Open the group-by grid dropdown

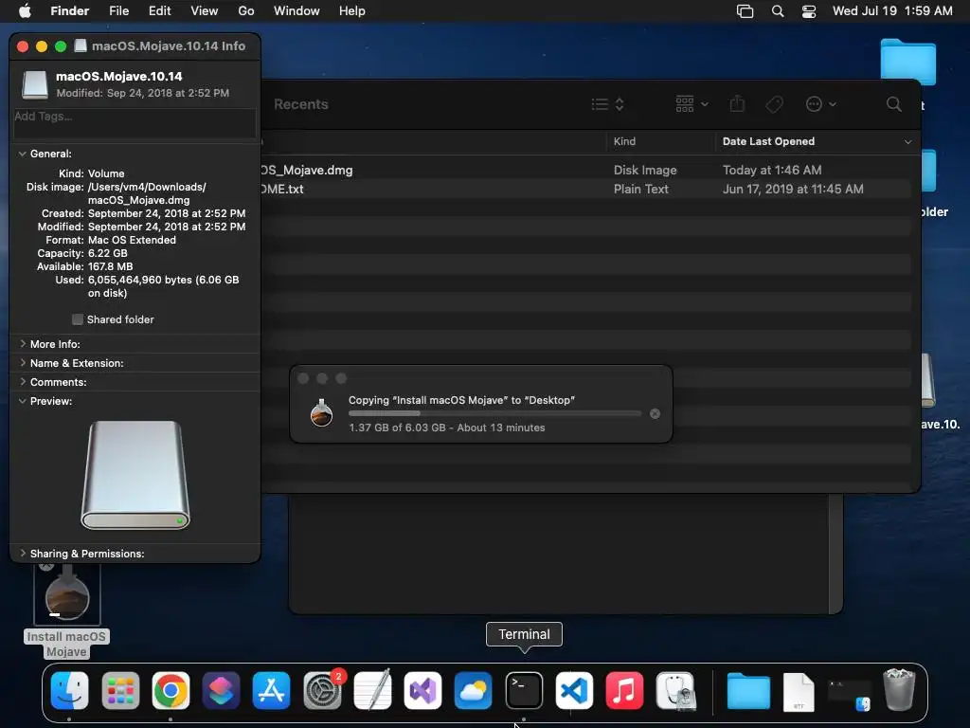(x=692, y=104)
